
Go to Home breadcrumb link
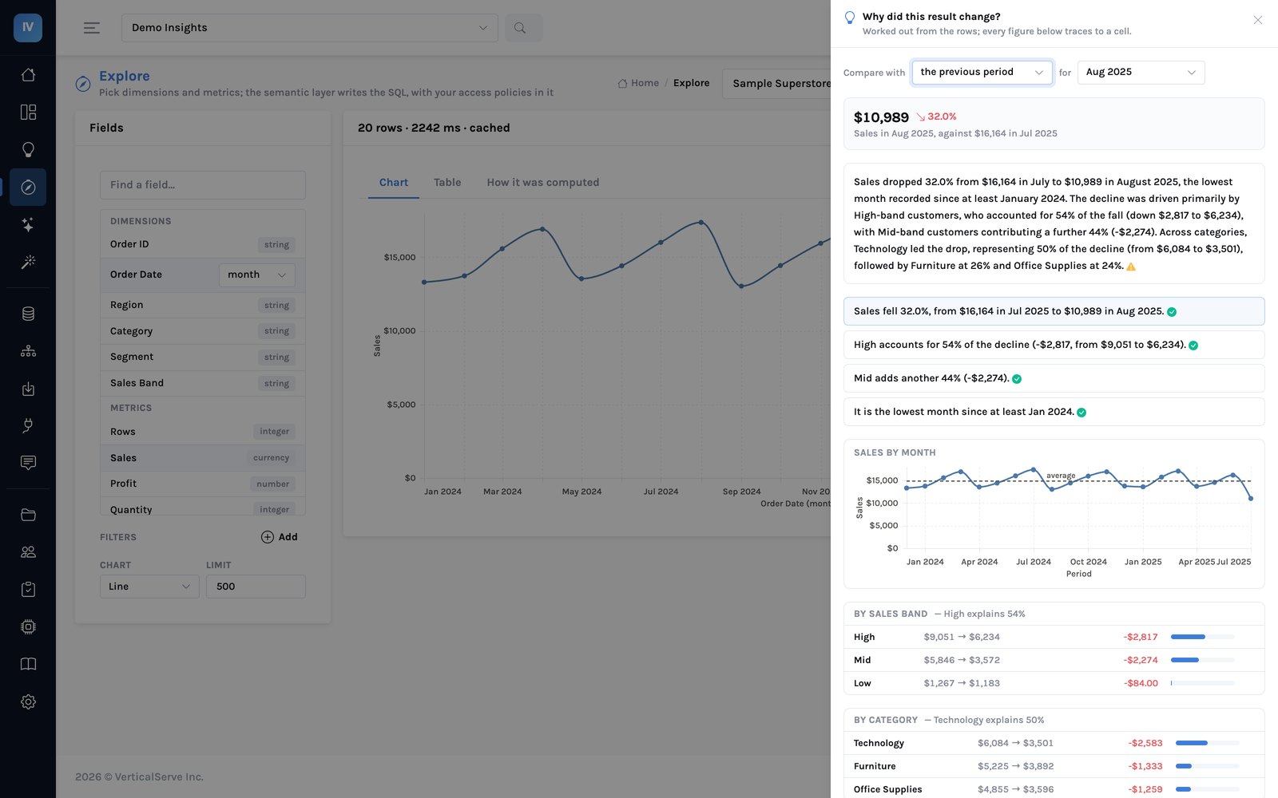pos(638,83)
